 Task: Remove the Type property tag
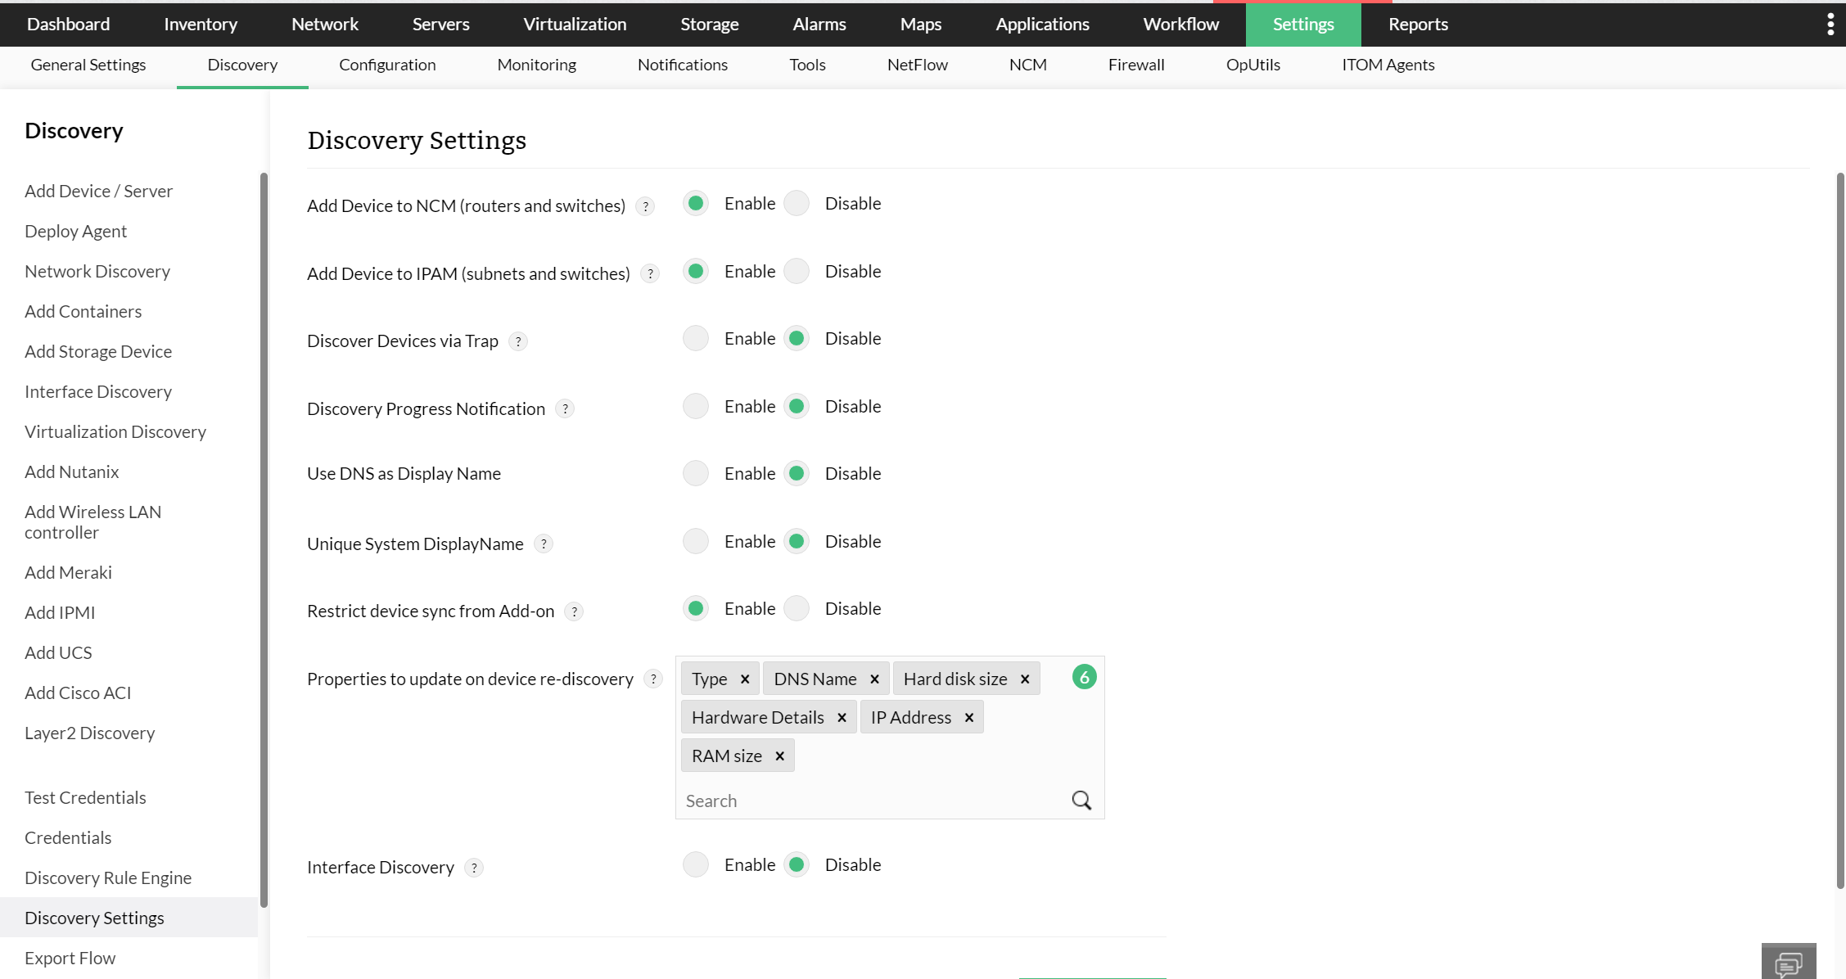745,679
